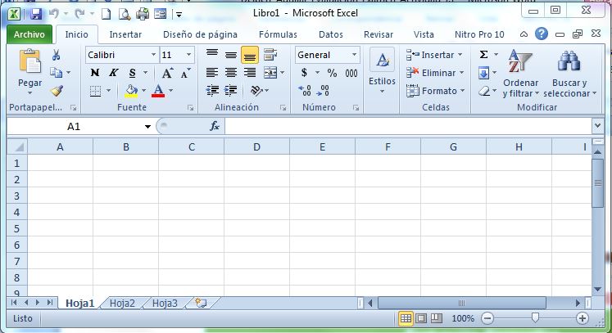612x333 pixels.
Task: Switch to Diseño de página tab
Action: tap(200, 34)
